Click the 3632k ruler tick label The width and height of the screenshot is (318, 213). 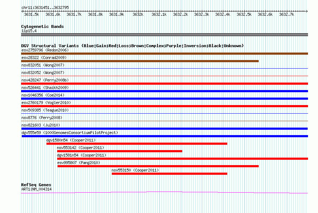point(138,14)
